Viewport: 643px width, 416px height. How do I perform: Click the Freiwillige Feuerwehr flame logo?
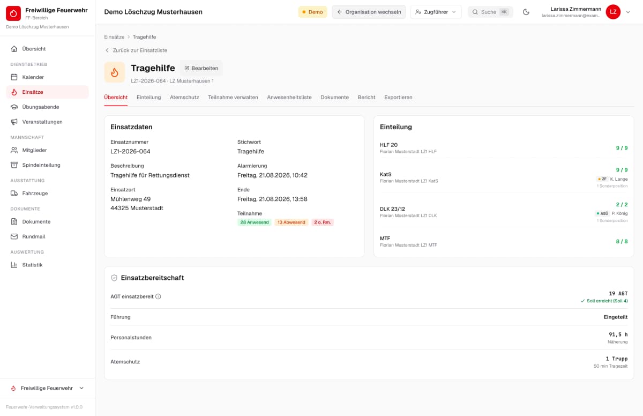point(13,13)
